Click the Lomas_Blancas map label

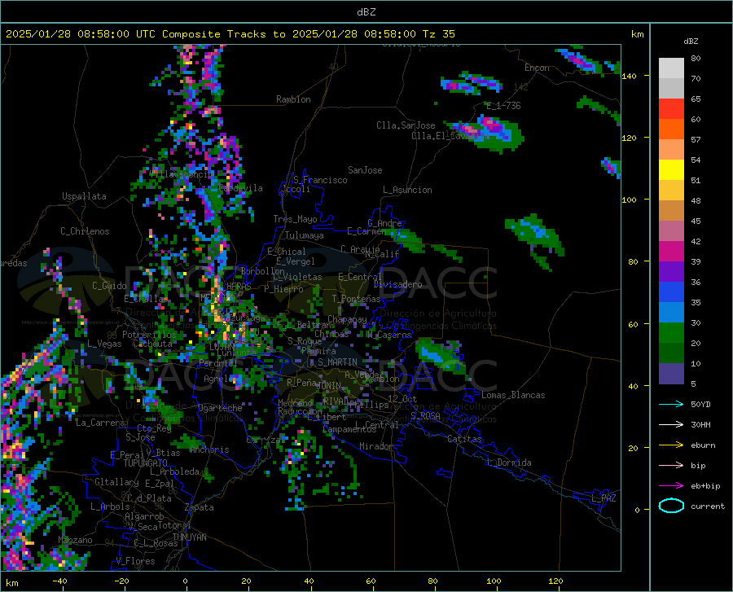click(513, 395)
